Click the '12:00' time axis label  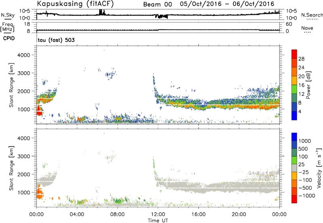pos(158,215)
